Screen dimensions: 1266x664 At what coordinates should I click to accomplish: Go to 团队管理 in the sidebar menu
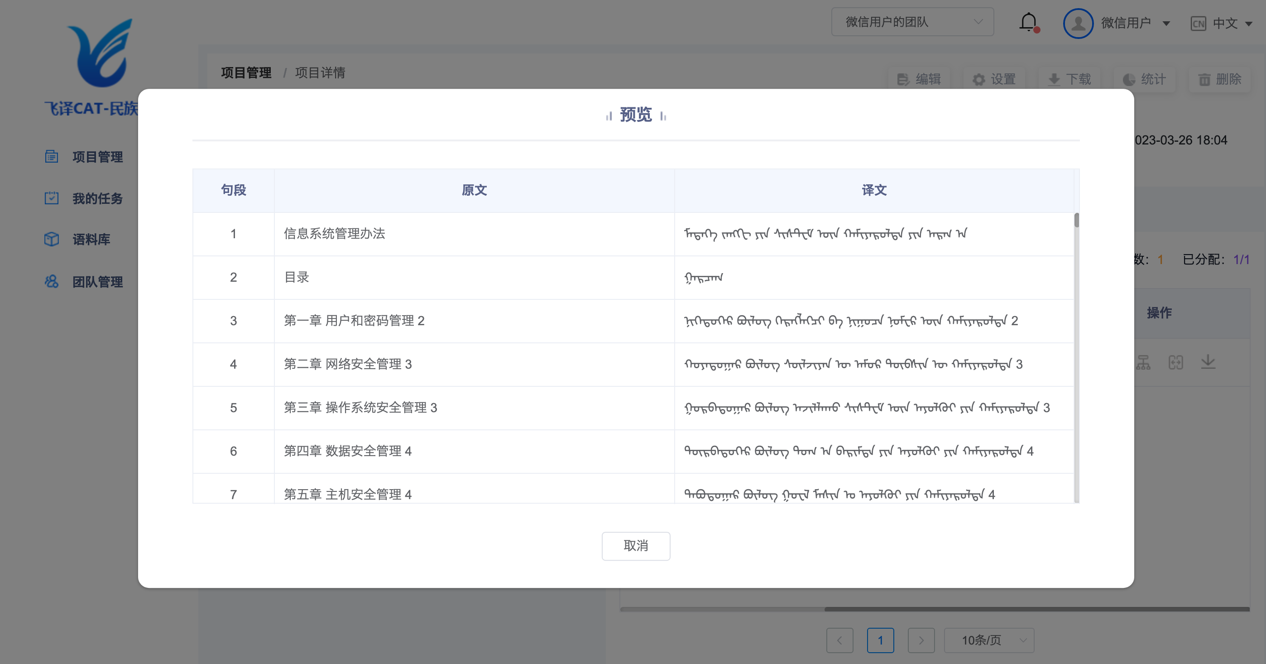[97, 282]
